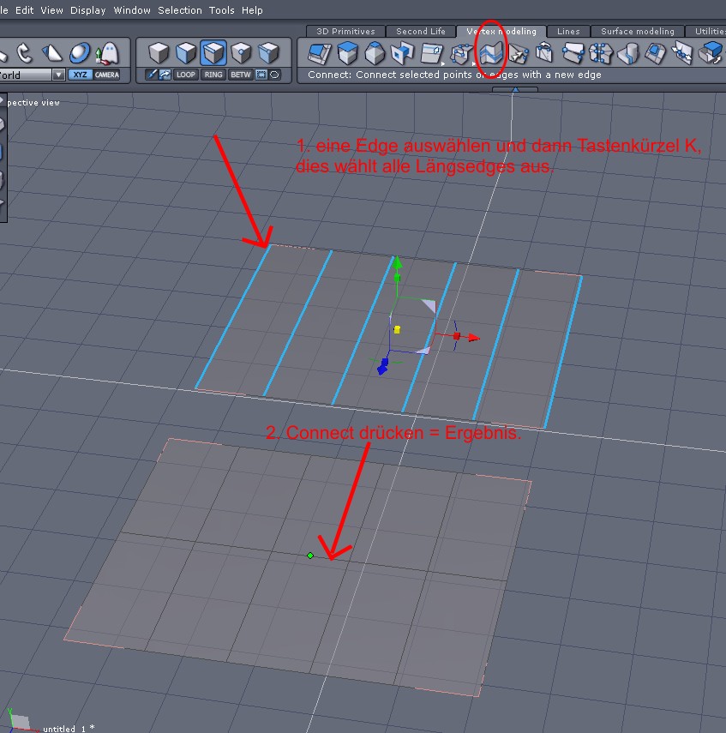This screenshot has width=726, height=733.
Task: Select the Fast extrude tool icon
Action: [x=320, y=53]
